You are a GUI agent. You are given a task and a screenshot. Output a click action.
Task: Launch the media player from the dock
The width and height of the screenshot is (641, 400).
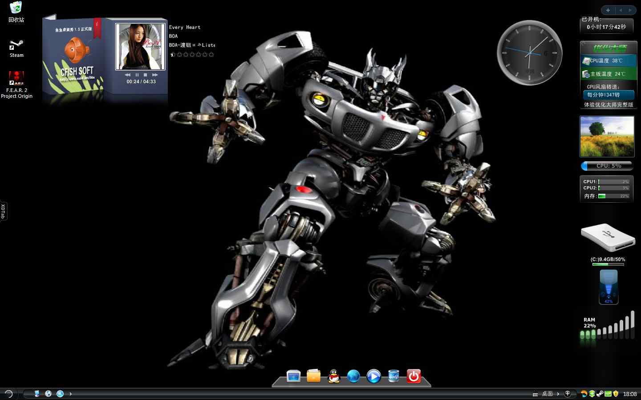coord(373,376)
